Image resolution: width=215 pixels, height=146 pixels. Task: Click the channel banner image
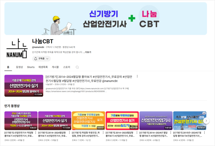pos(106,19)
